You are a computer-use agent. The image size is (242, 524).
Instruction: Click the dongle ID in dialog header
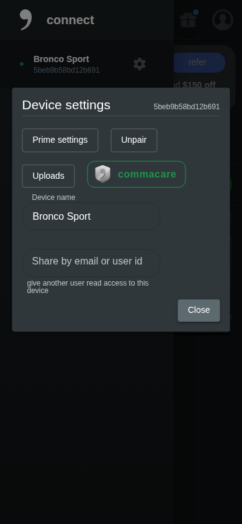click(x=187, y=107)
